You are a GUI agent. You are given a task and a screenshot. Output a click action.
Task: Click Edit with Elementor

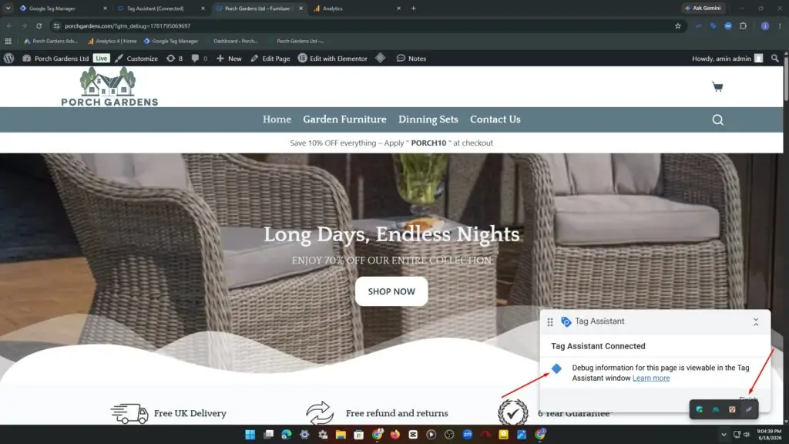333,59
